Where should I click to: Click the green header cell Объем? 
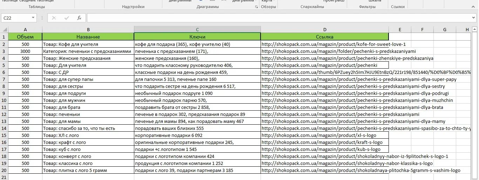pos(25,37)
